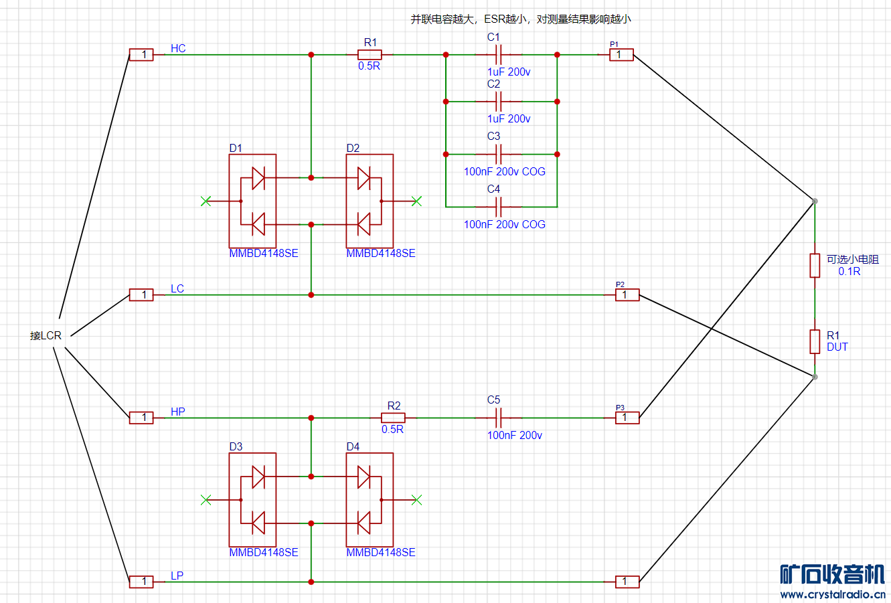Click the D1 designator text
Screen dimensions: 891x603
(x=236, y=148)
